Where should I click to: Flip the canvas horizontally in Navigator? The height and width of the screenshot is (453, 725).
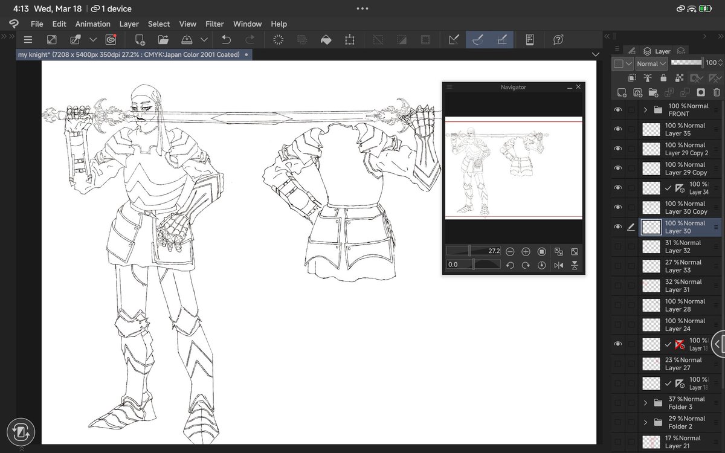558,265
